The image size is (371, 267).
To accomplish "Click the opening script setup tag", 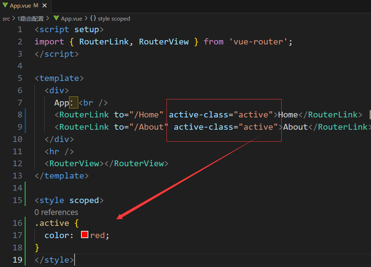I will 69,30.
